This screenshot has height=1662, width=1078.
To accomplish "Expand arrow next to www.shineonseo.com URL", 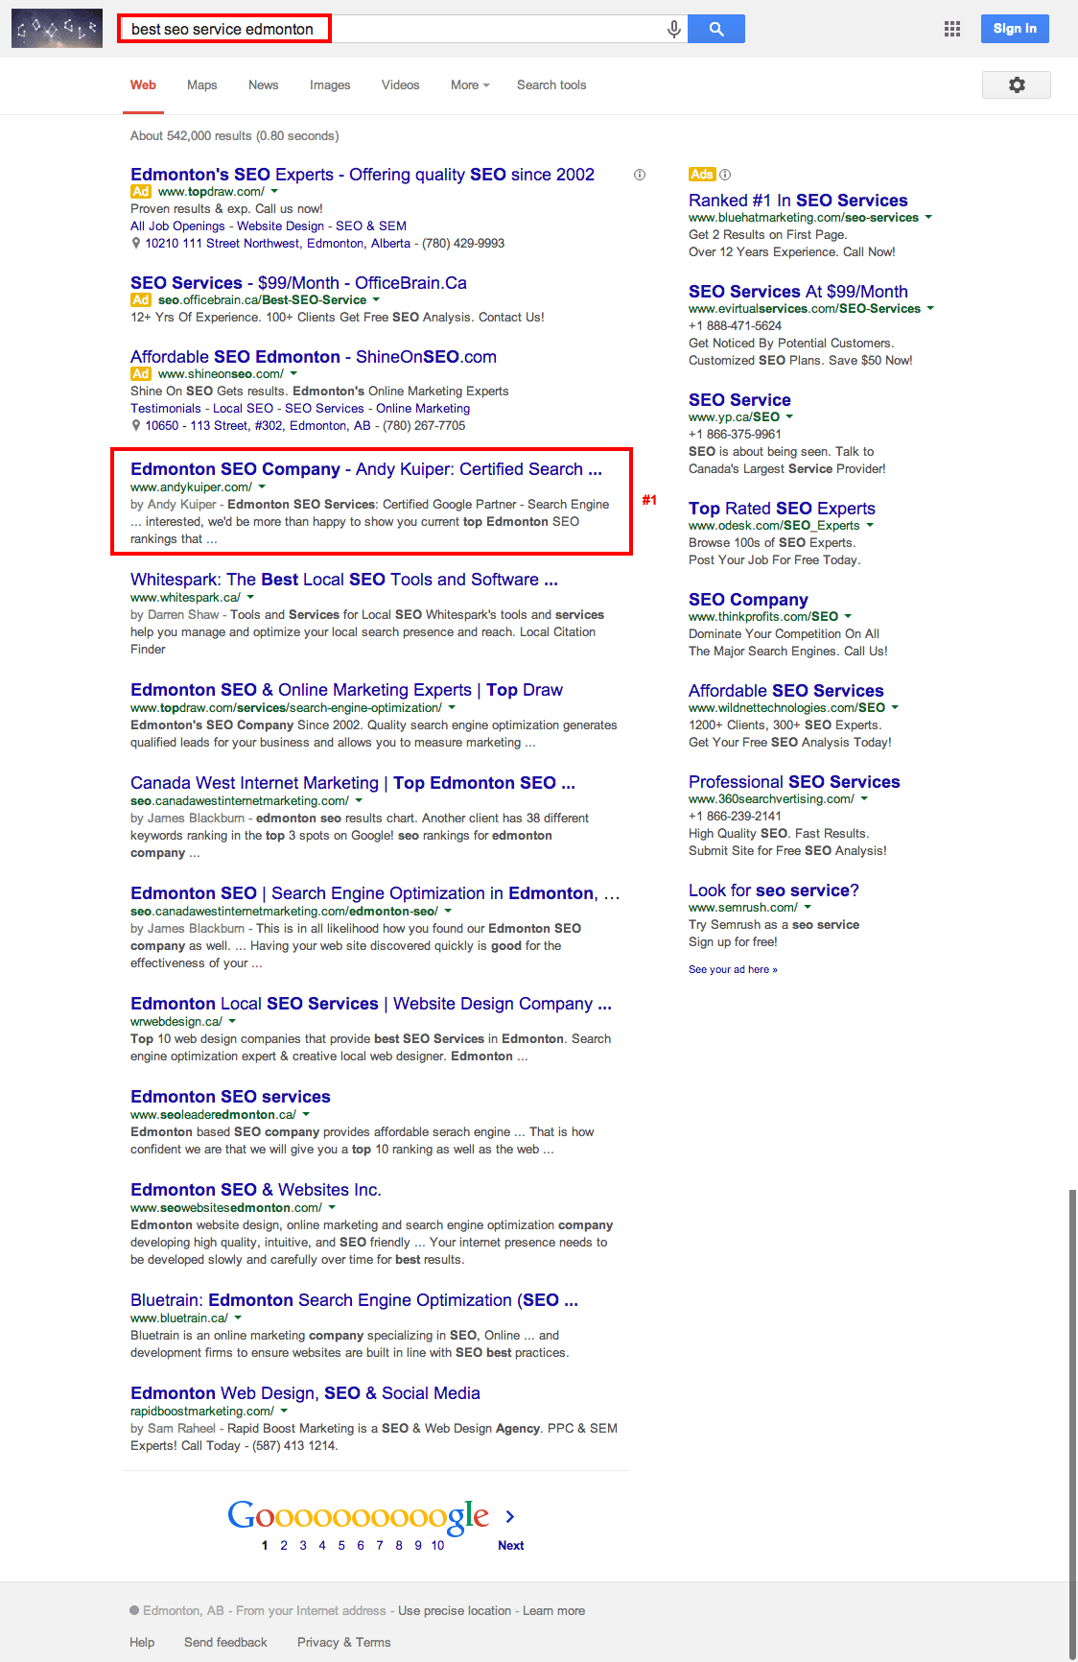I will coord(293,374).
